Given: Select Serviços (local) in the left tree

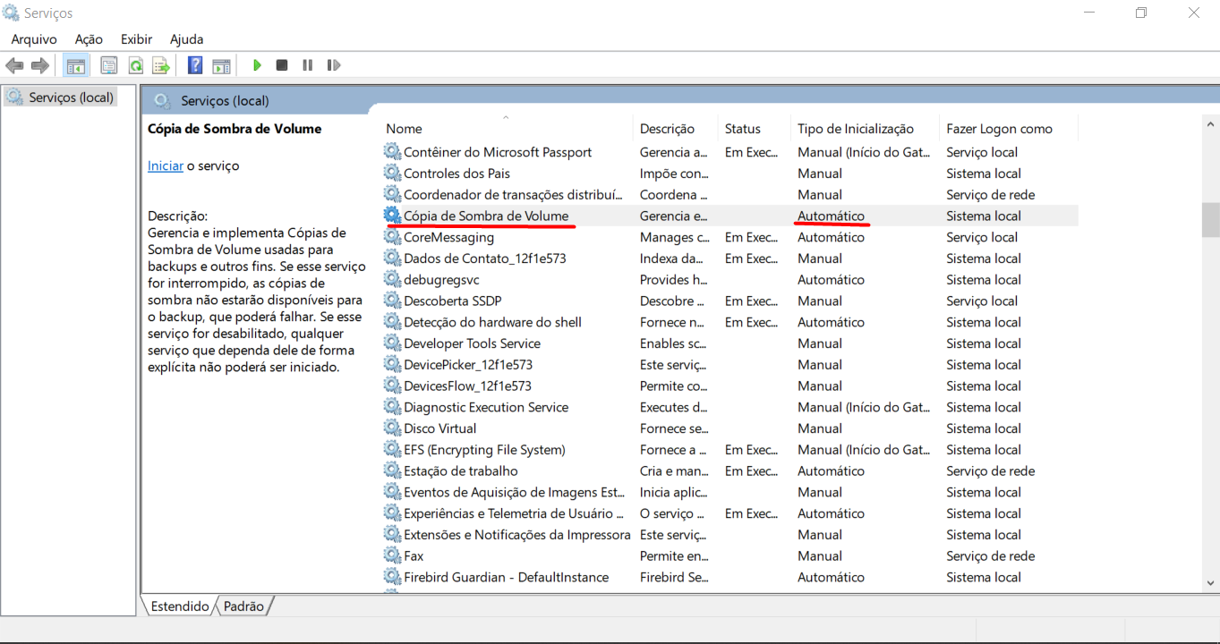Looking at the screenshot, I should tap(71, 97).
